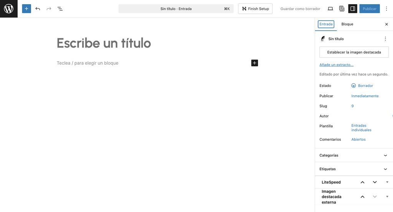Undo the last change
393x212 pixels.
(38, 9)
